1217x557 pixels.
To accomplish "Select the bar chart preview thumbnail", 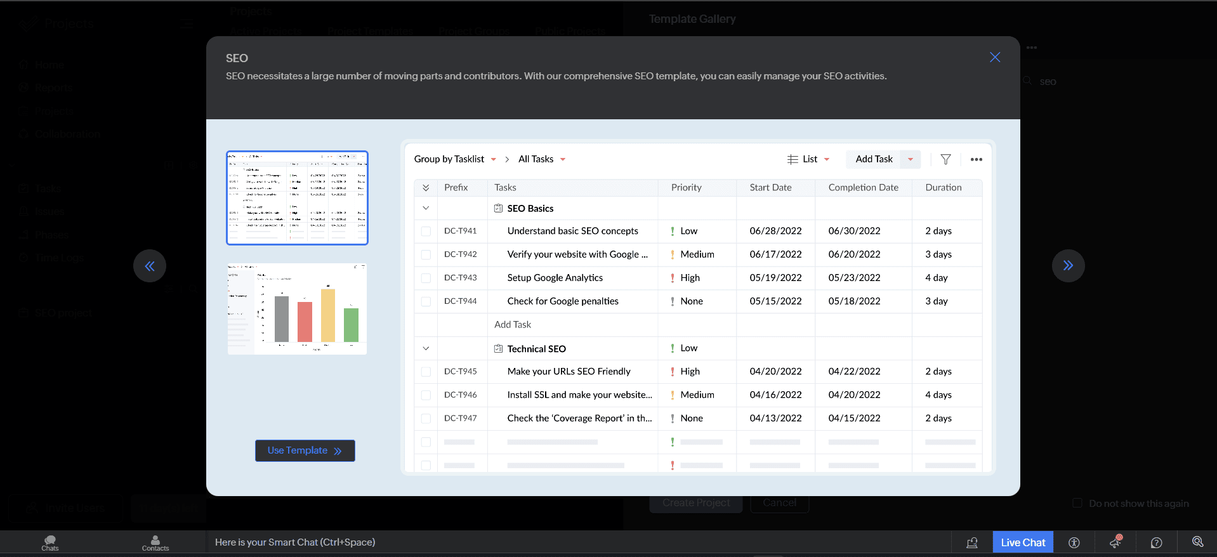I will (x=297, y=309).
